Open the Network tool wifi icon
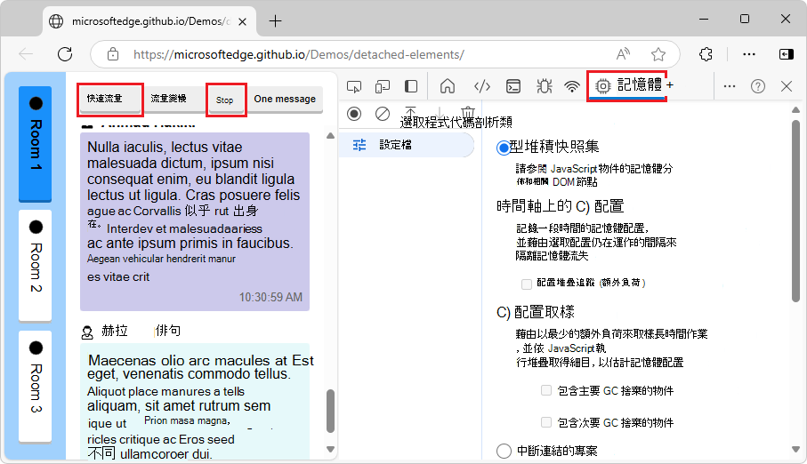The image size is (807, 464). (572, 86)
